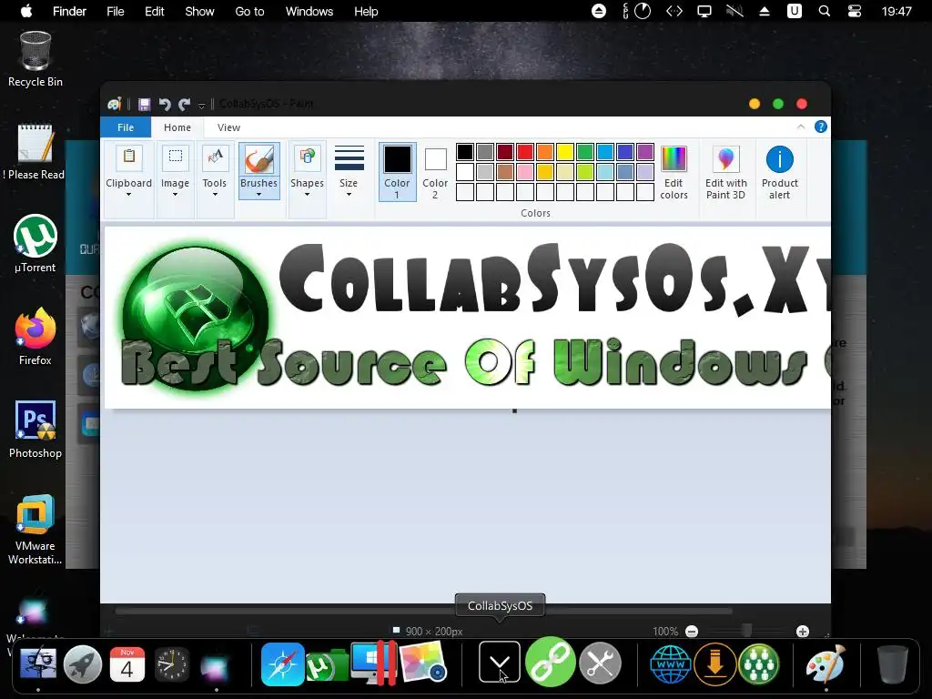The width and height of the screenshot is (932, 699).
Task: Pick the red color swatch
Action: [525, 152]
